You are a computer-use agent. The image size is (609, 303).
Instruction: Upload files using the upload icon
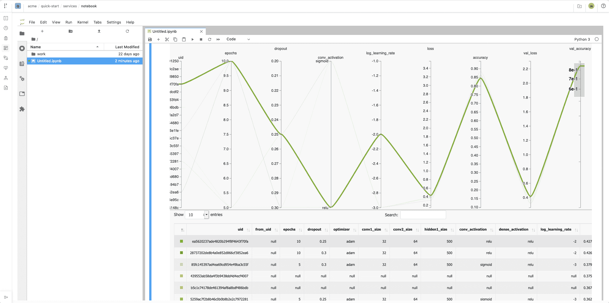[x=99, y=31]
